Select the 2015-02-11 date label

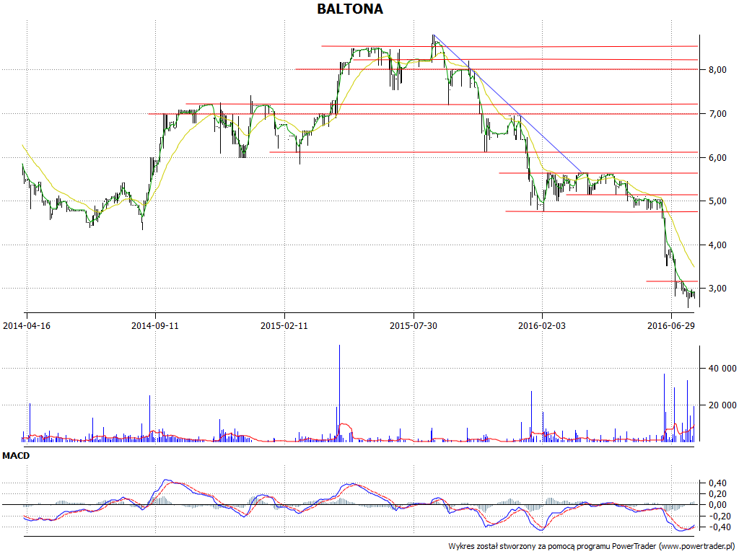coord(284,325)
